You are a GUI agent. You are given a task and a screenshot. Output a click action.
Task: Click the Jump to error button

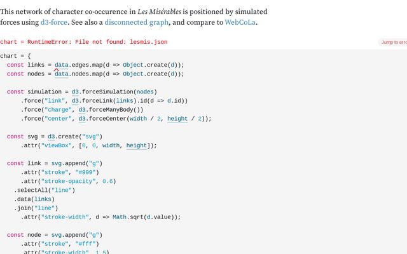(393, 42)
